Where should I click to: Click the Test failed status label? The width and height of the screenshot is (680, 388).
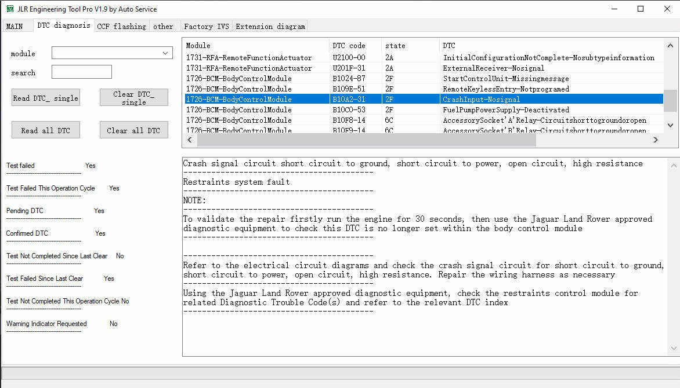click(x=20, y=166)
